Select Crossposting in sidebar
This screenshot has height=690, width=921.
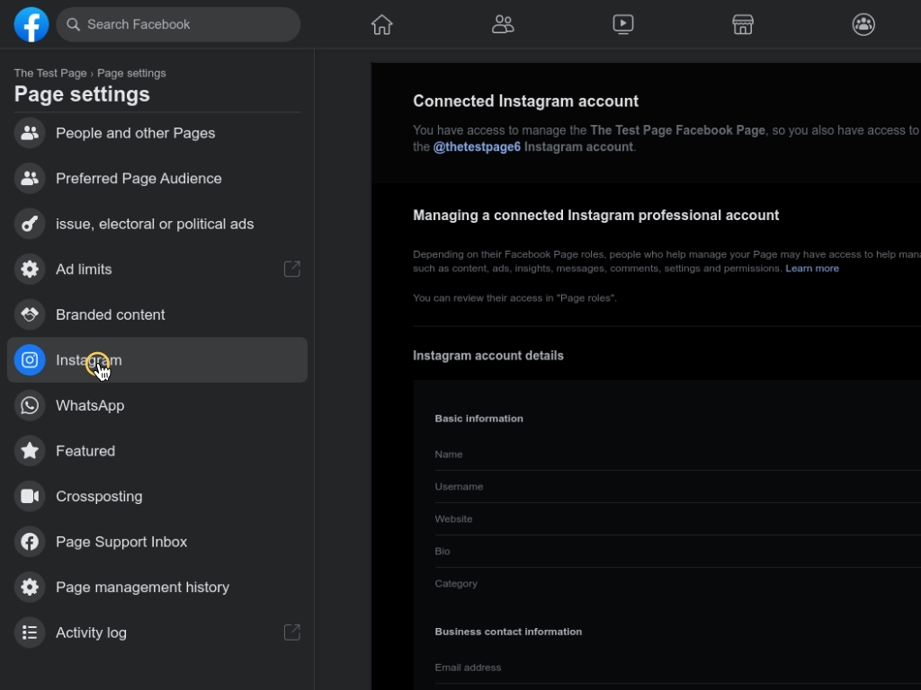point(157,496)
